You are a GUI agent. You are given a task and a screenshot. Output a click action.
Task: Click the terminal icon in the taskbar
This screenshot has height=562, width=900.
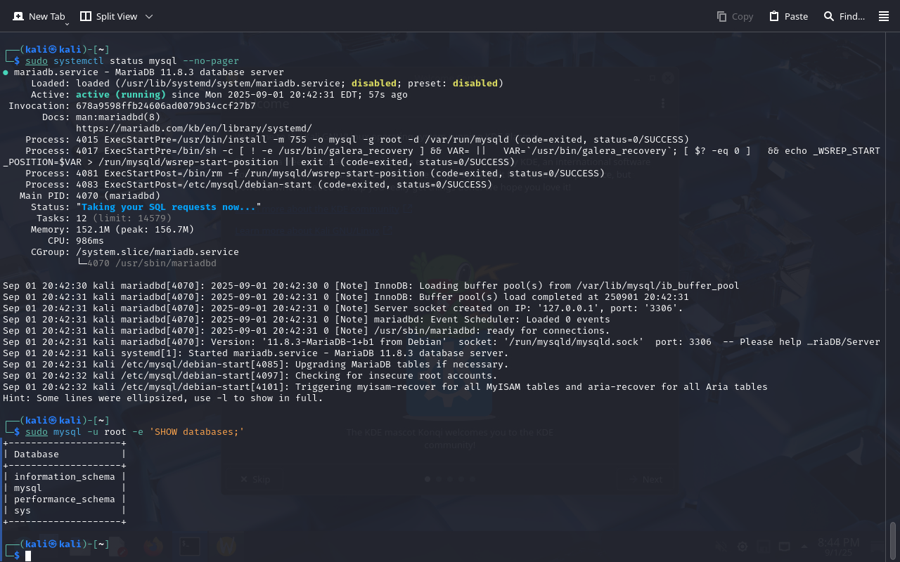coord(189,546)
